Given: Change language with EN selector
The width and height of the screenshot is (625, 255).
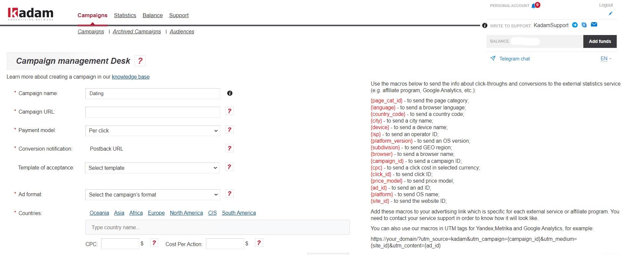Looking at the screenshot, I should click(x=606, y=58).
